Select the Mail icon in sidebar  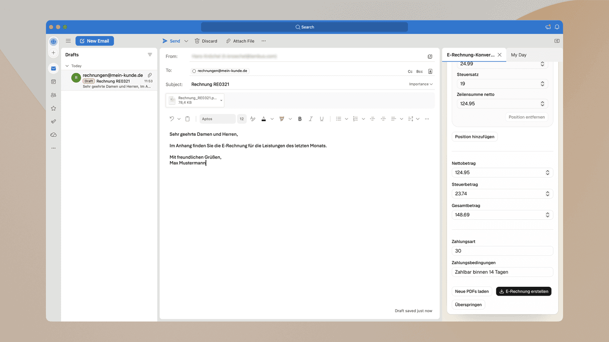(53, 68)
